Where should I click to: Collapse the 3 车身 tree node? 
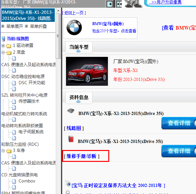[x=3, y=151]
